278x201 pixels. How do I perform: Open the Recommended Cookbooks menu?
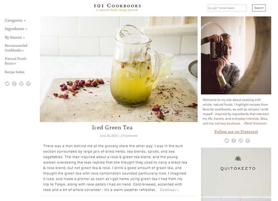tap(16, 48)
